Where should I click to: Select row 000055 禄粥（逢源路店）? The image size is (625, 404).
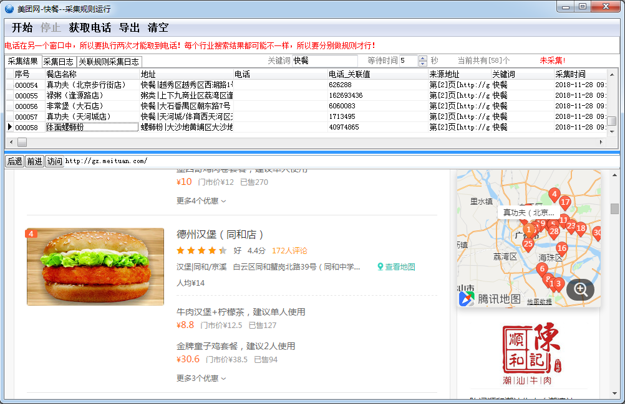(306, 95)
